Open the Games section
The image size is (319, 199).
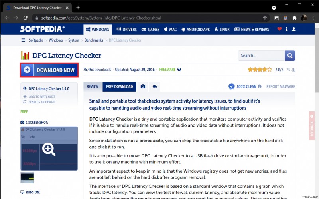click(x=150, y=29)
